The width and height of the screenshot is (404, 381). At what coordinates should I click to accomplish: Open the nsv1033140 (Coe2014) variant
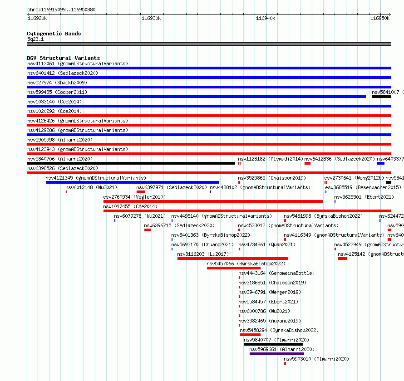[54, 102]
